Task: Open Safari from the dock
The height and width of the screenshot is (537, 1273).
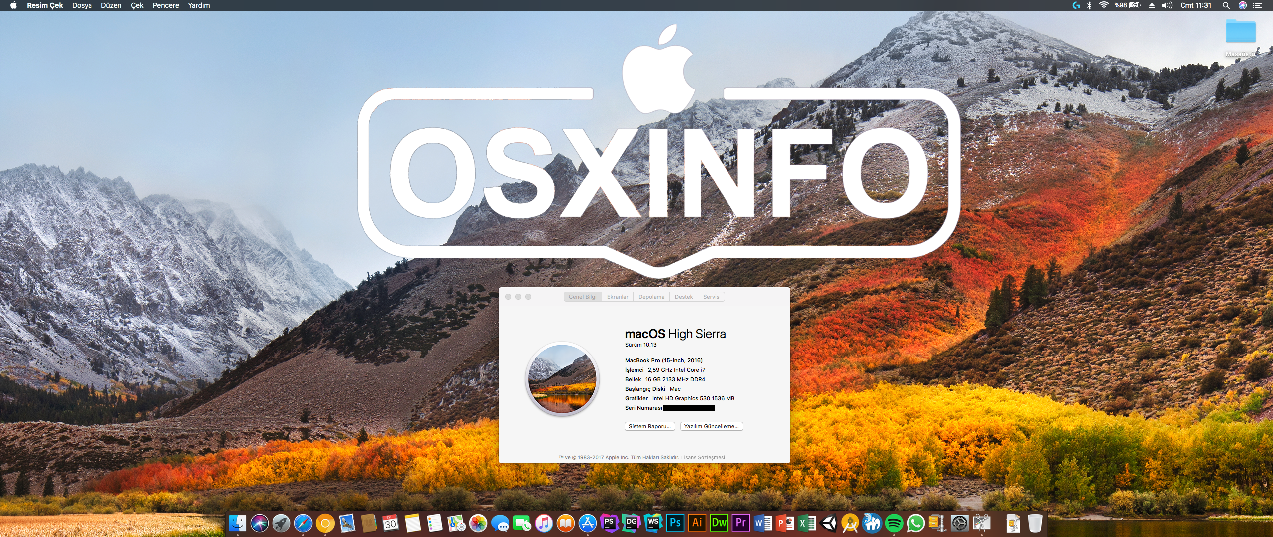Action: [303, 523]
